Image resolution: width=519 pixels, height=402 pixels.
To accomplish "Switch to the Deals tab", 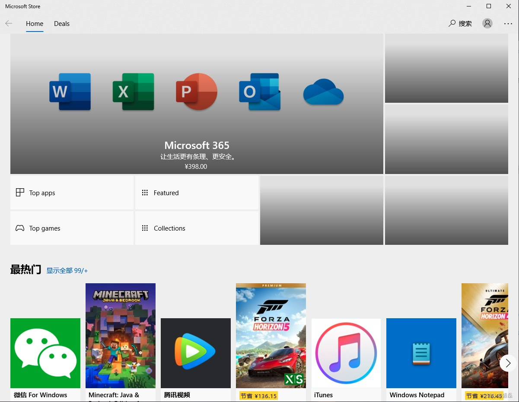I will point(62,24).
